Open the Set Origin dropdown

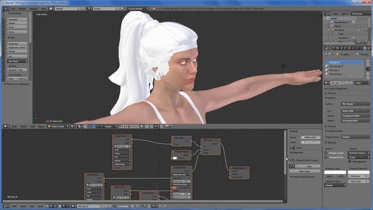(x=17, y=61)
